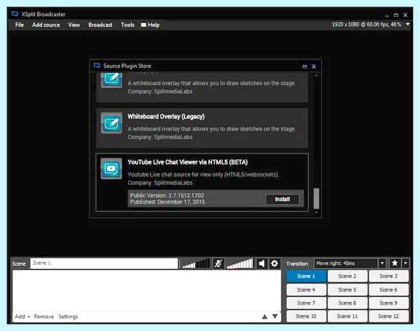Click the Source Plugin Store window icon
This screenshot has width=420, height=331.
click(97, 66)
